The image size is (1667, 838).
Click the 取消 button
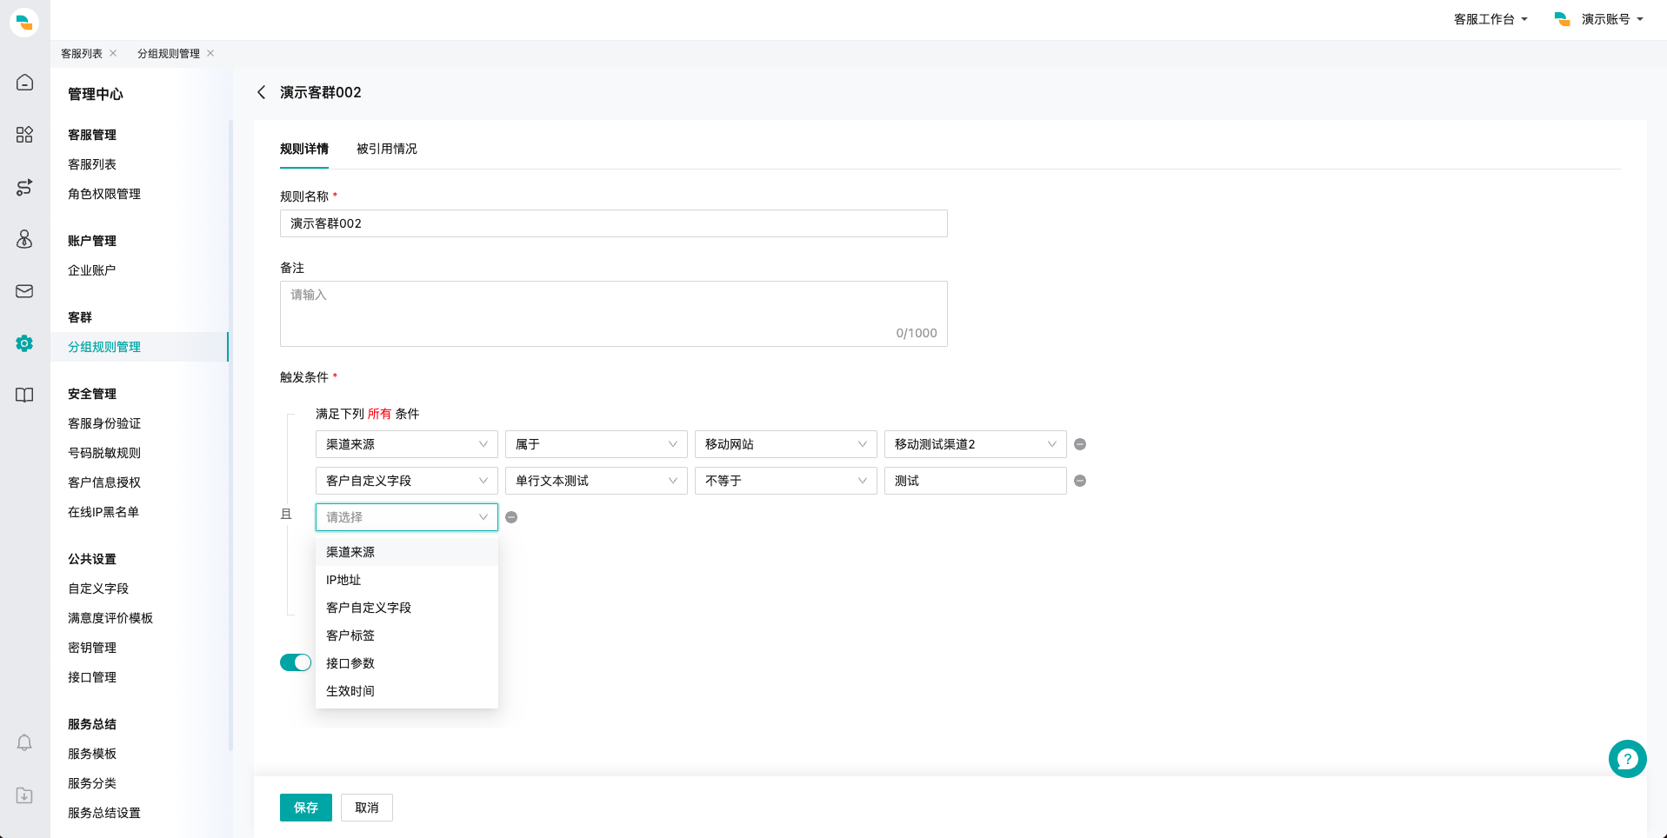367,808
